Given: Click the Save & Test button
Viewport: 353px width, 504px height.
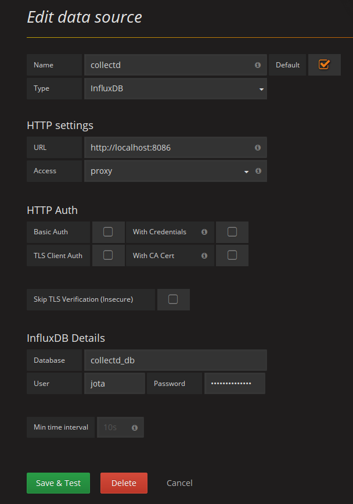Looking at the screenshot, I should point(59,483).
